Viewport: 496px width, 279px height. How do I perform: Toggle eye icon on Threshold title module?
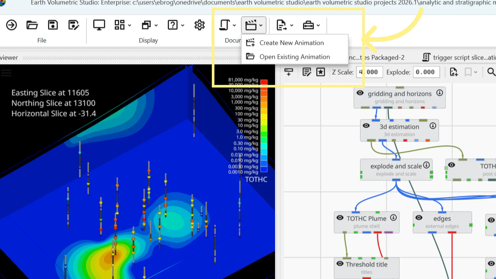(340, 263)
